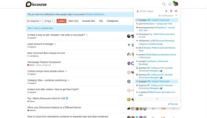Open pnoeric Migrate proprietary forums notification
The width and height of the screenshot is (207, 118).
[157, 56]
